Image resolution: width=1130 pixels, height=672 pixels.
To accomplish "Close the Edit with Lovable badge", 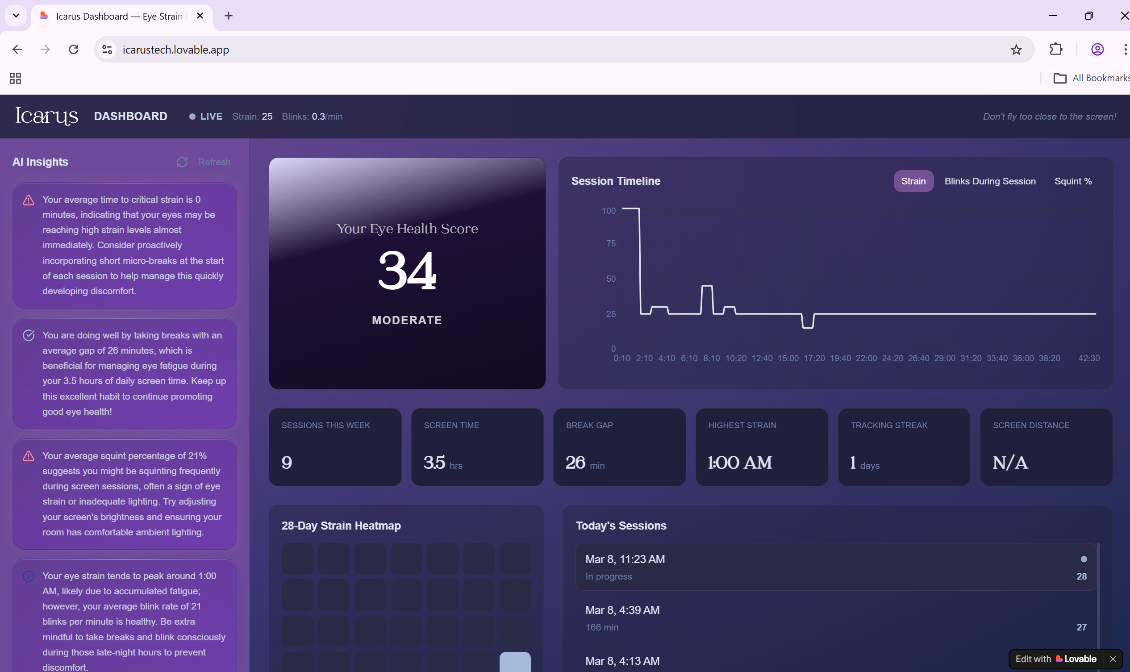I will coord(1113,659).
